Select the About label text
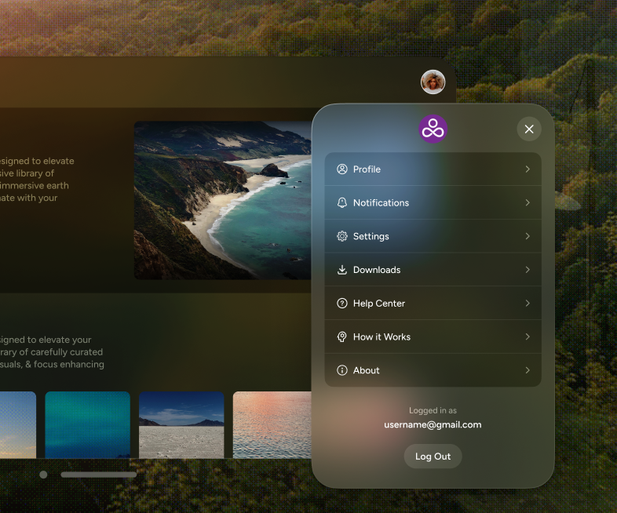 (367, 370)
